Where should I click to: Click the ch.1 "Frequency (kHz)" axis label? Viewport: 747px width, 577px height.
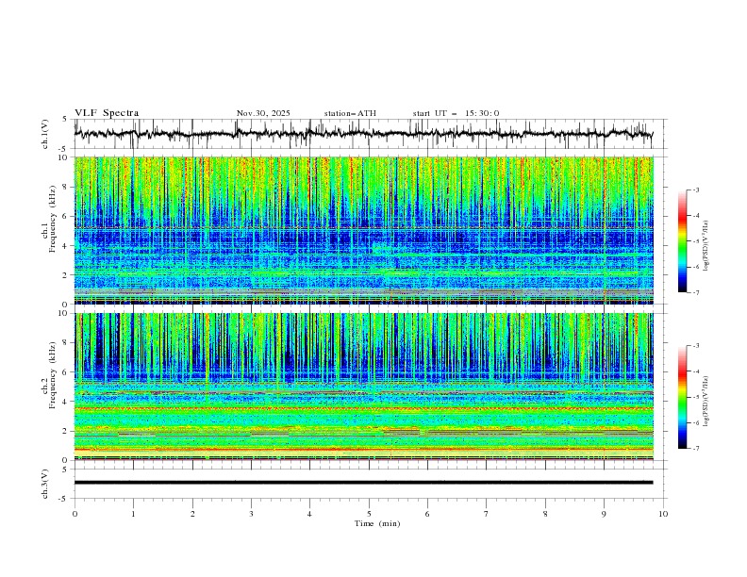pos(53,217)
